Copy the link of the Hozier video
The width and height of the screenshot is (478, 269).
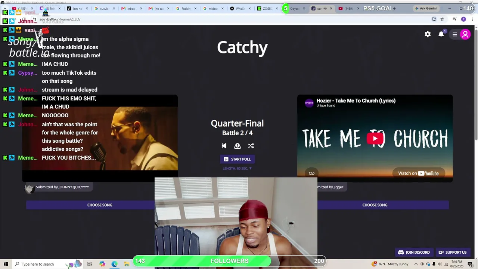[311, 173]
